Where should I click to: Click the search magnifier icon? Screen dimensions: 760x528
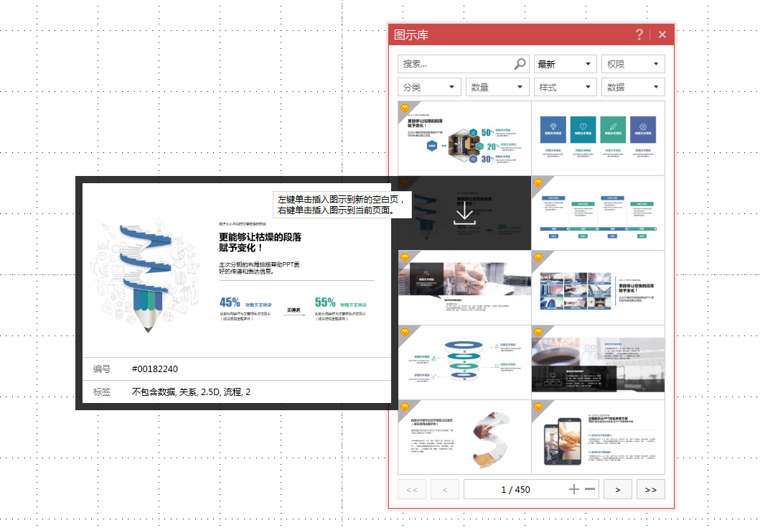tap(520, 63)
